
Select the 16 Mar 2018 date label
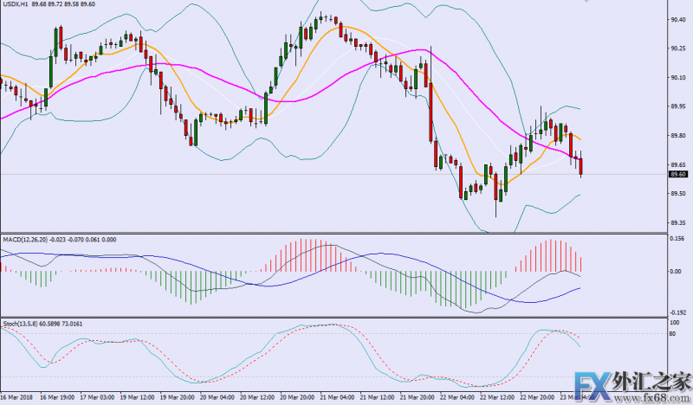[17, 399]
